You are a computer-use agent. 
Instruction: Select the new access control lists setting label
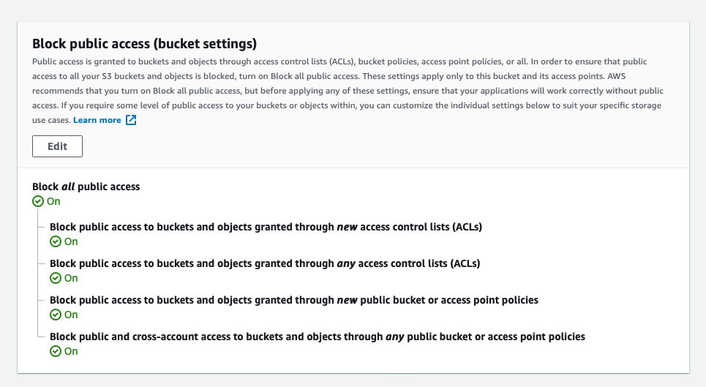click(x=266, y=227)
